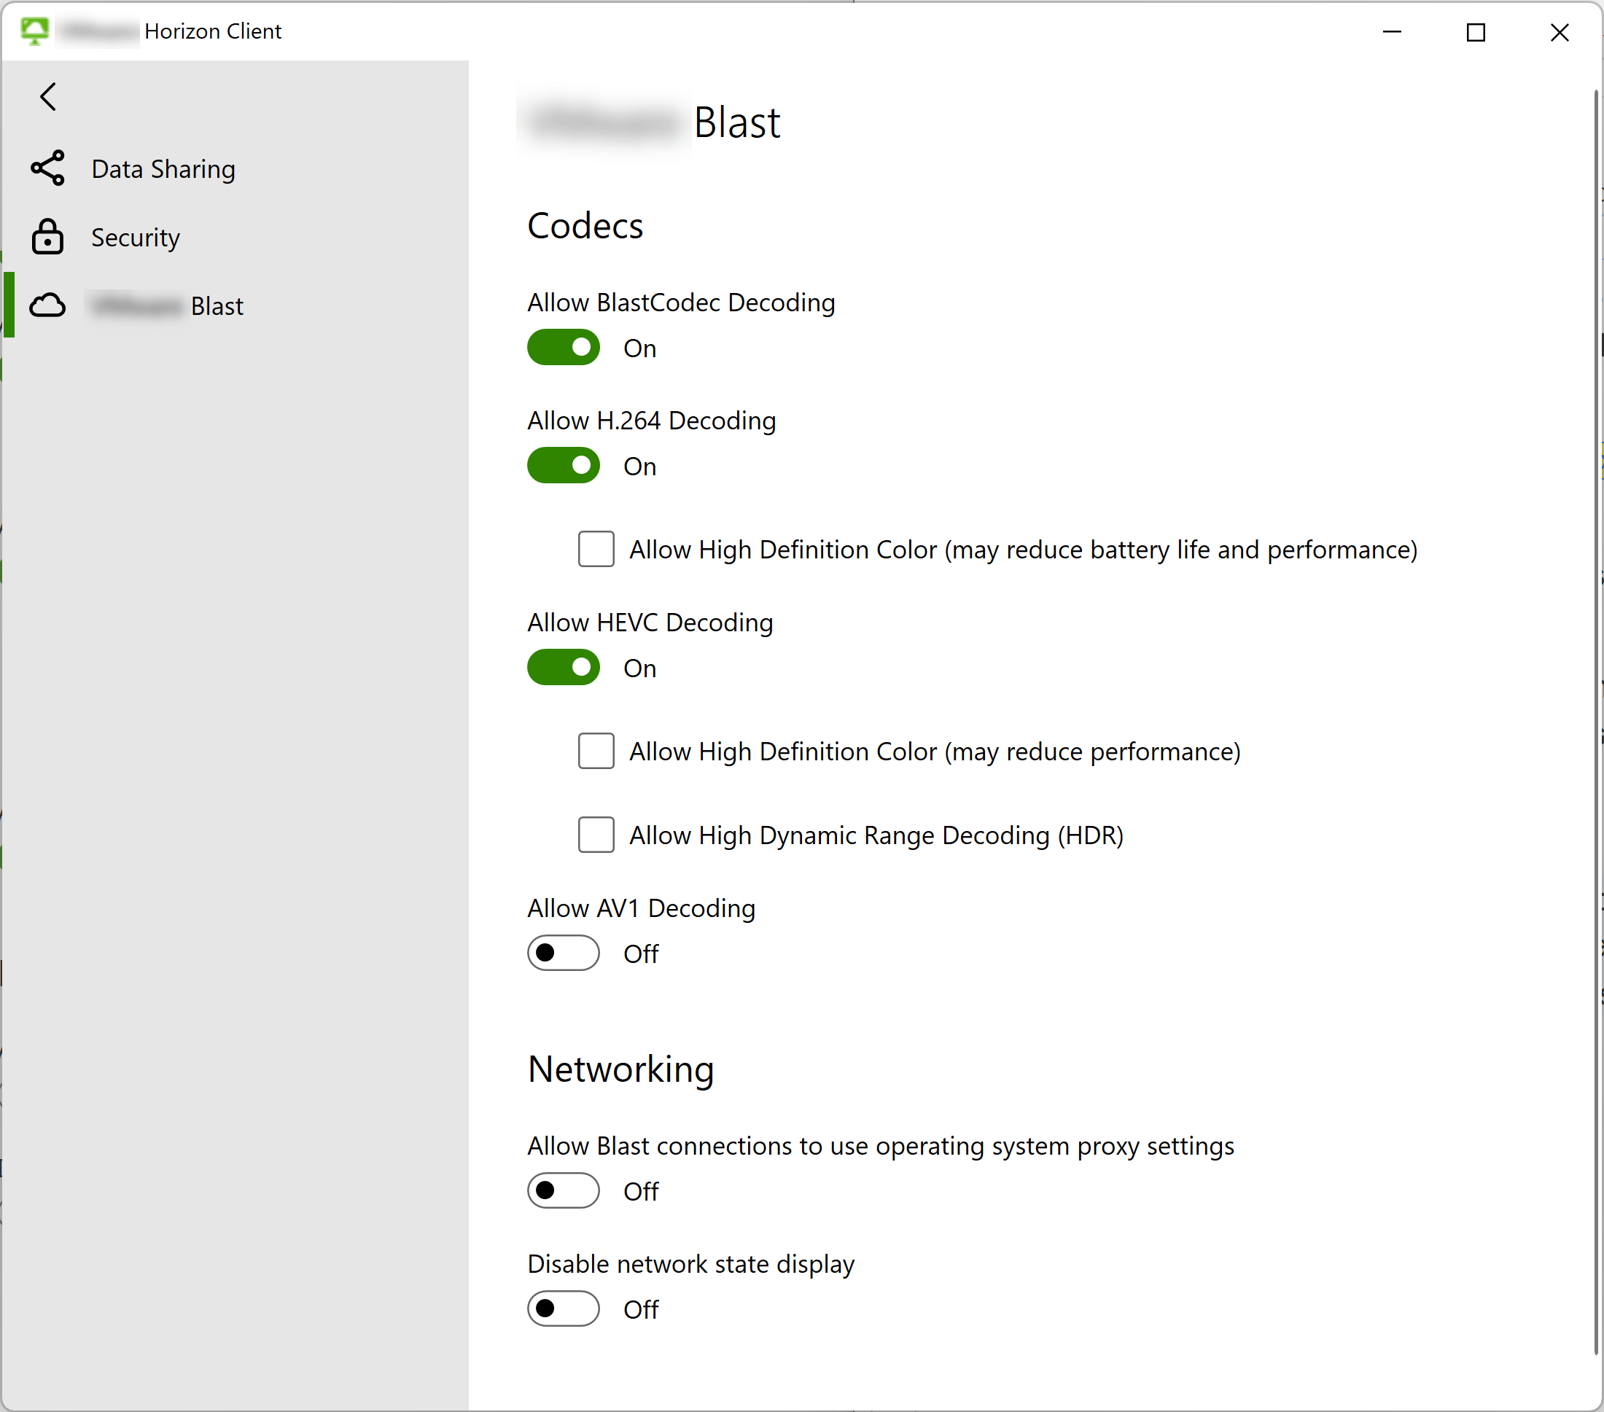Turn off Allow H.264 Decoding toggle

(564, 466)
